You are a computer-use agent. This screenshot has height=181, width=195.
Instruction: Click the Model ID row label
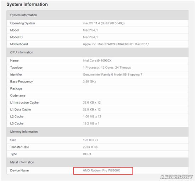pyautogui.click(x=16, y=37)
